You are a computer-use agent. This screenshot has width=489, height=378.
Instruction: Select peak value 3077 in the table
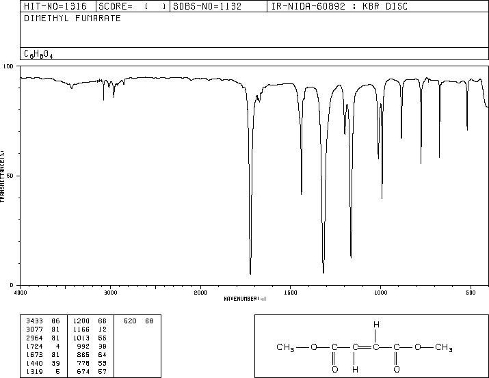(x=35, y=329)
